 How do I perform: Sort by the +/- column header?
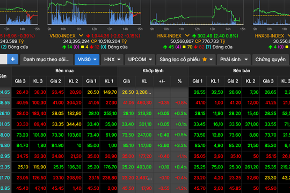[162, 81]
